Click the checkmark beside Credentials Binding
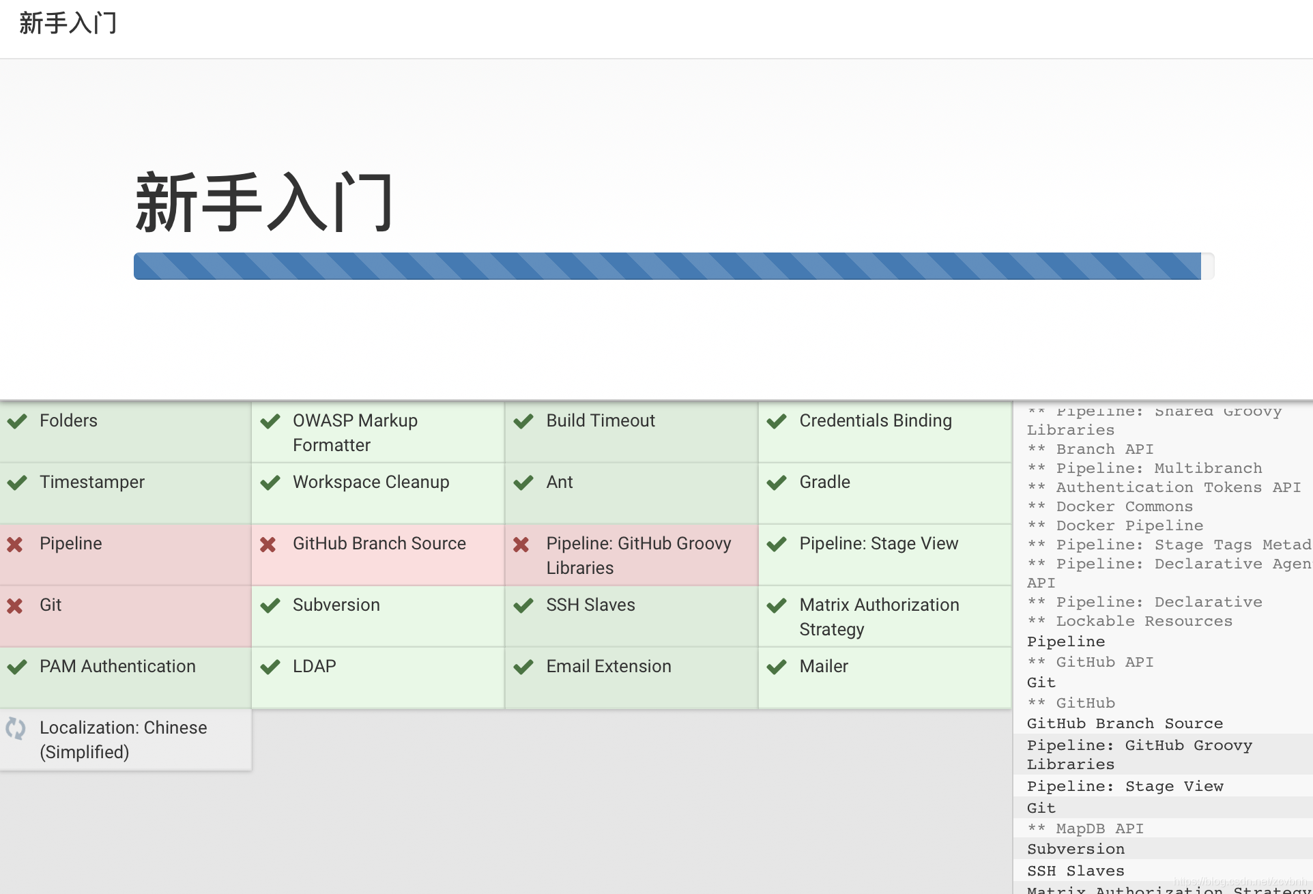1313x894 pixels. tap(777, 421)
